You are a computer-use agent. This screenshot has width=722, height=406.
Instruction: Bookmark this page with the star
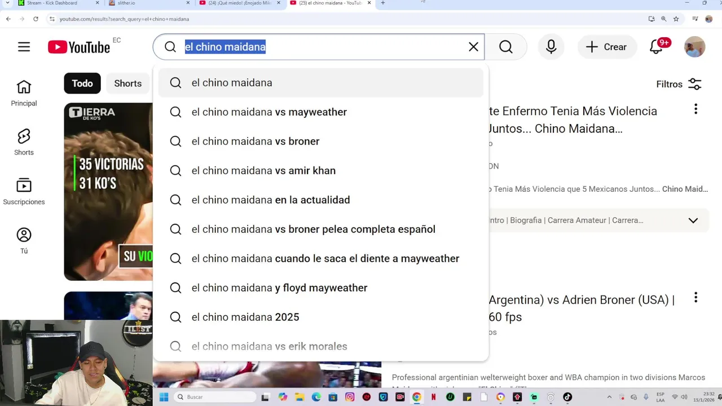click(676, 19)
